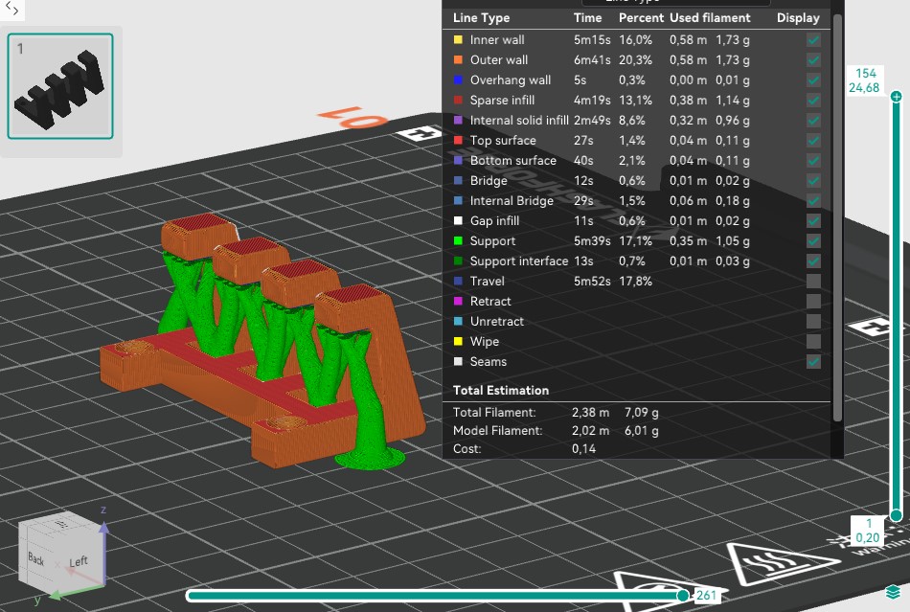Click the bright green Support color swatch

458,240
